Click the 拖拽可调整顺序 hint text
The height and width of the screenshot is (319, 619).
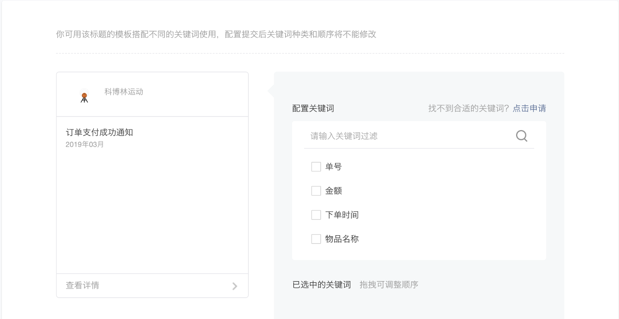389,285
